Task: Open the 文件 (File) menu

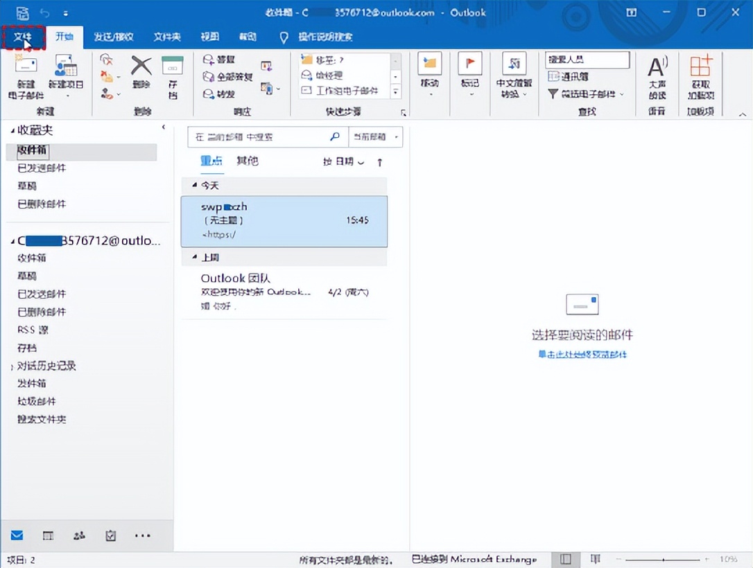Action: click(24, 37)
